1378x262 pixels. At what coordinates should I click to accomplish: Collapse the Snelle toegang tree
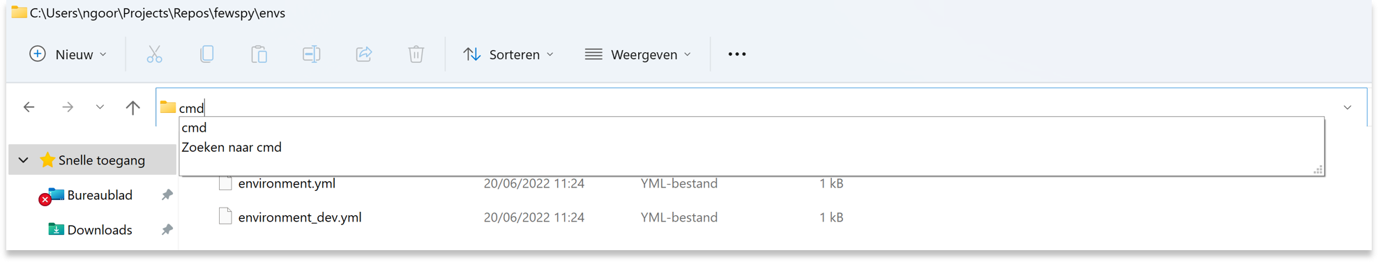(23, 160)
